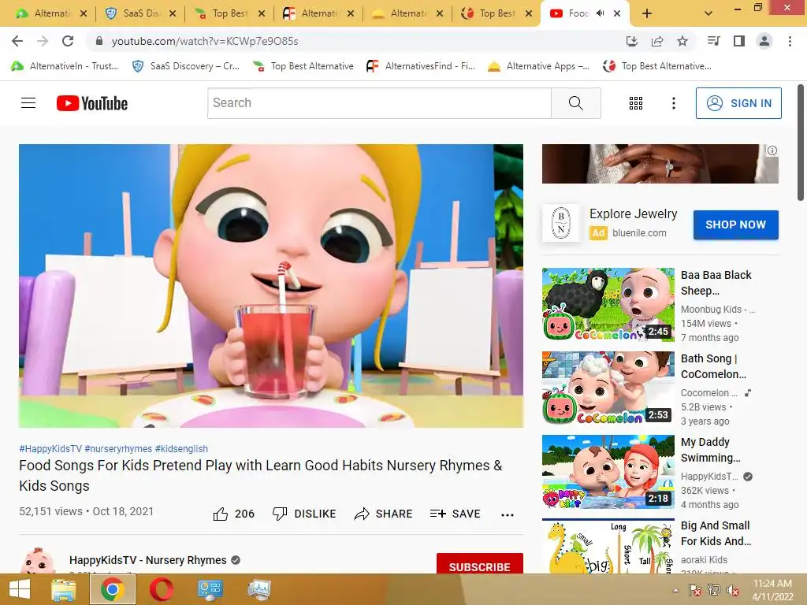Play My Daddy Swimming thumbnail

[x=608, y=471]
